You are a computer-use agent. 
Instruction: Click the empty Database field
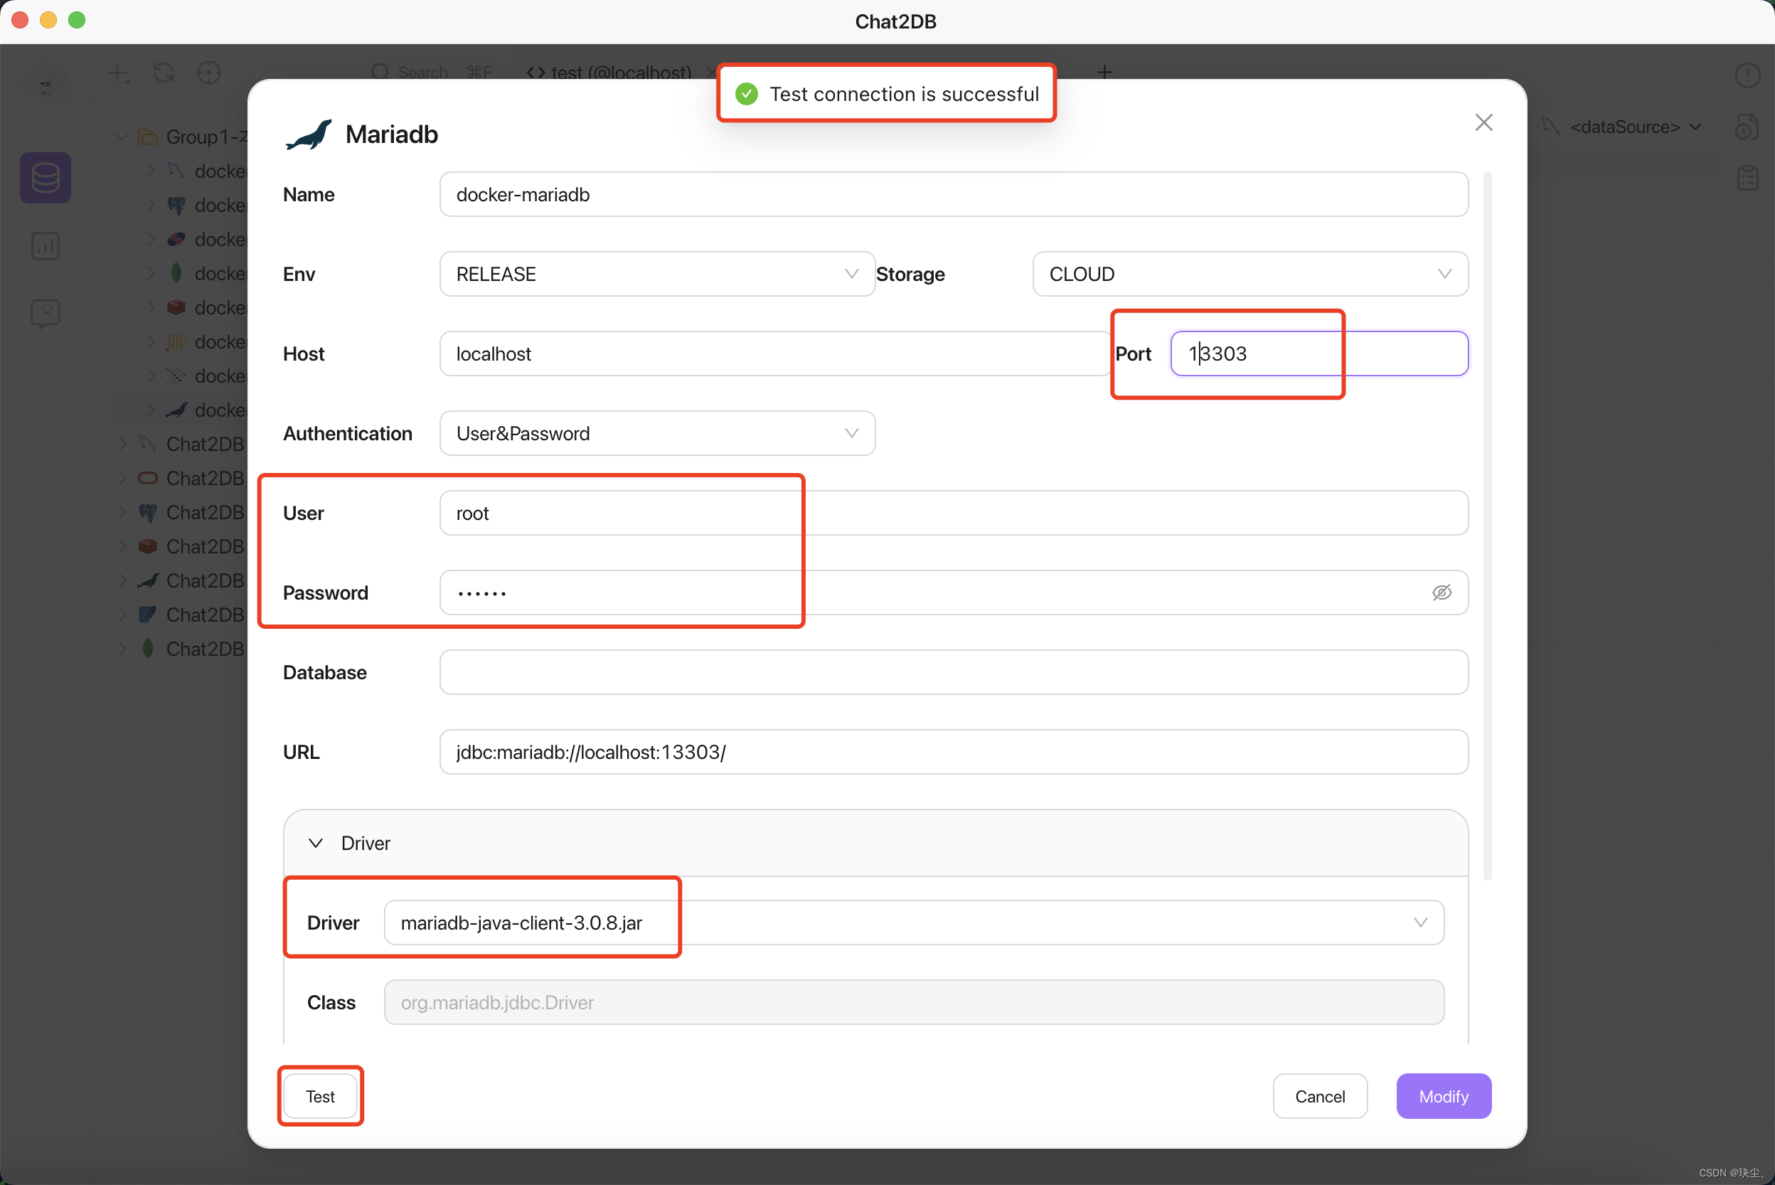954,673
